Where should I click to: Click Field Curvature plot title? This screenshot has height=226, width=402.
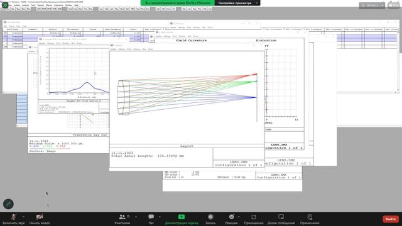pos(191,40)
